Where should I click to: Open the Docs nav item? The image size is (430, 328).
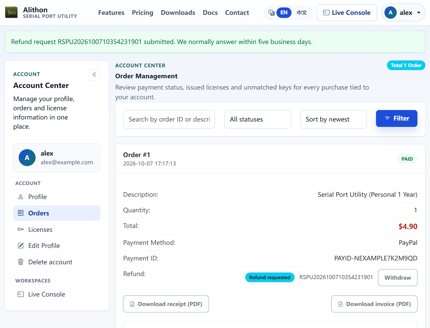tap(210, 13)
